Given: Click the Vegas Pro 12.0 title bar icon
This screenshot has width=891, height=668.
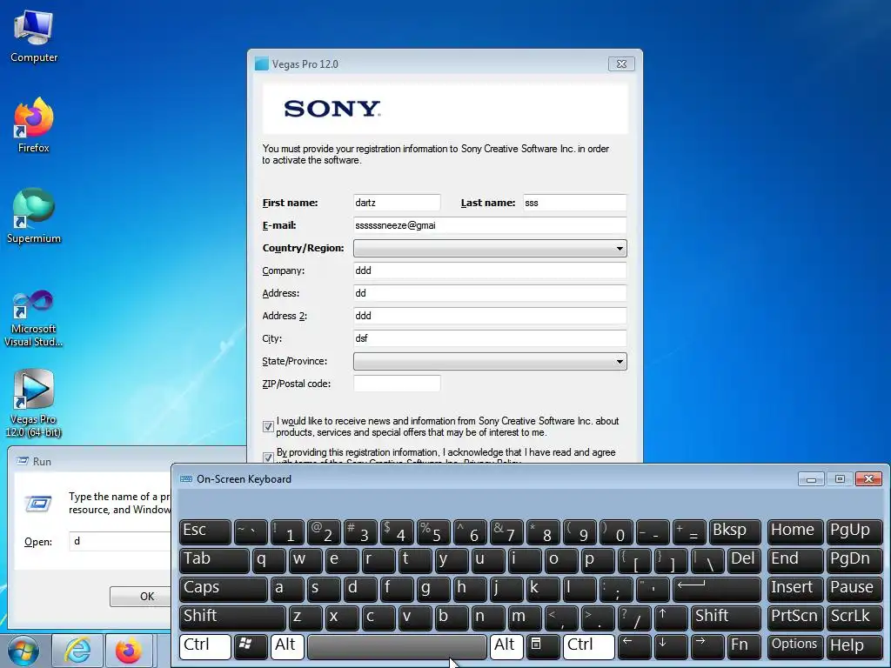Looking at the screenshot, I should pos(261,63).
